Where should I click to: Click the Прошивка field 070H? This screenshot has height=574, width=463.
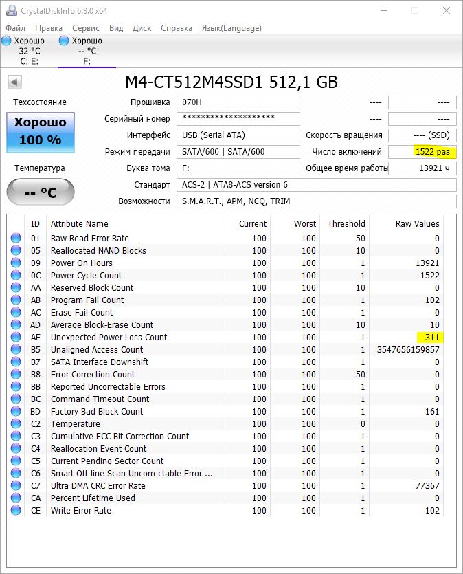click(238, 102)
